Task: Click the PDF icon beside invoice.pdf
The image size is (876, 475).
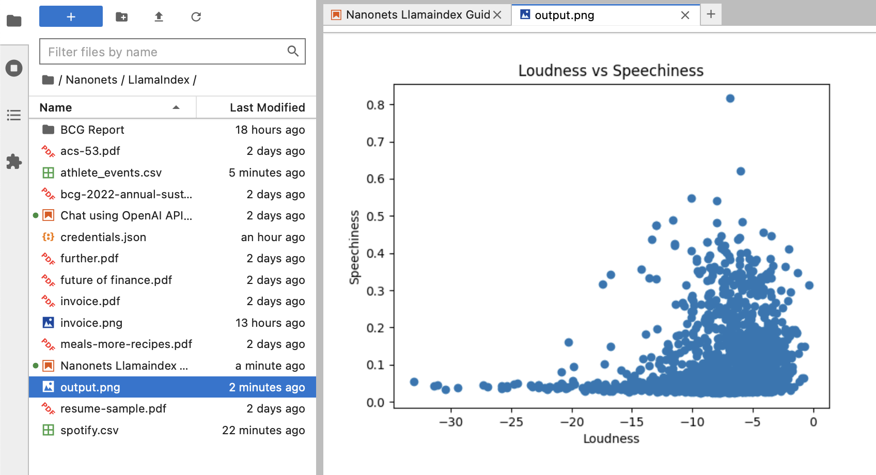Action: click(x=48, y=301)
